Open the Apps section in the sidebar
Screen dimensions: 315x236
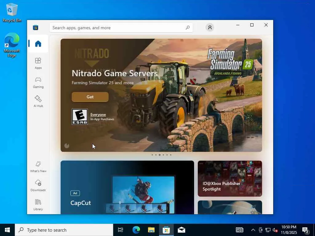[x=38, y=63]
